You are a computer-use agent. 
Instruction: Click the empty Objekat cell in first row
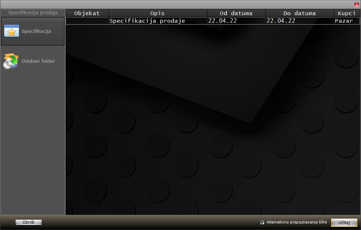click(87, 21)
